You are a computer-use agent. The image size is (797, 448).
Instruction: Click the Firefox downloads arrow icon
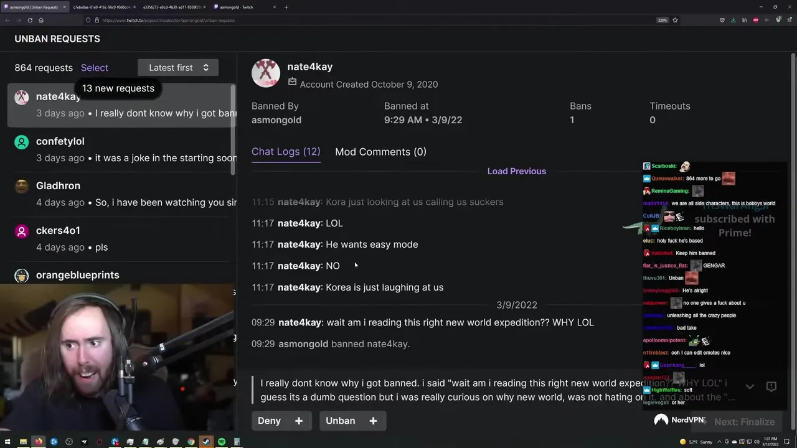pyautogui.click(x=733, y=20)
